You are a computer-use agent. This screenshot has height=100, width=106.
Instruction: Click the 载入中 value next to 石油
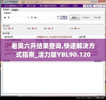point(77,28)
